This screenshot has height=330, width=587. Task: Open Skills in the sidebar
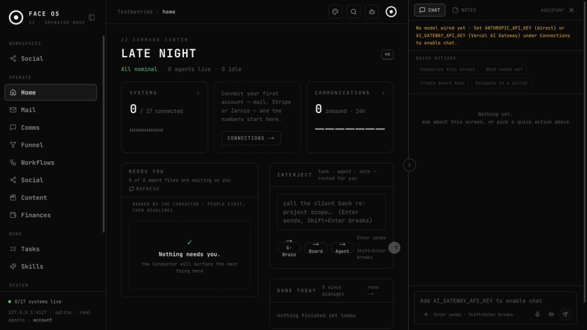51,267
